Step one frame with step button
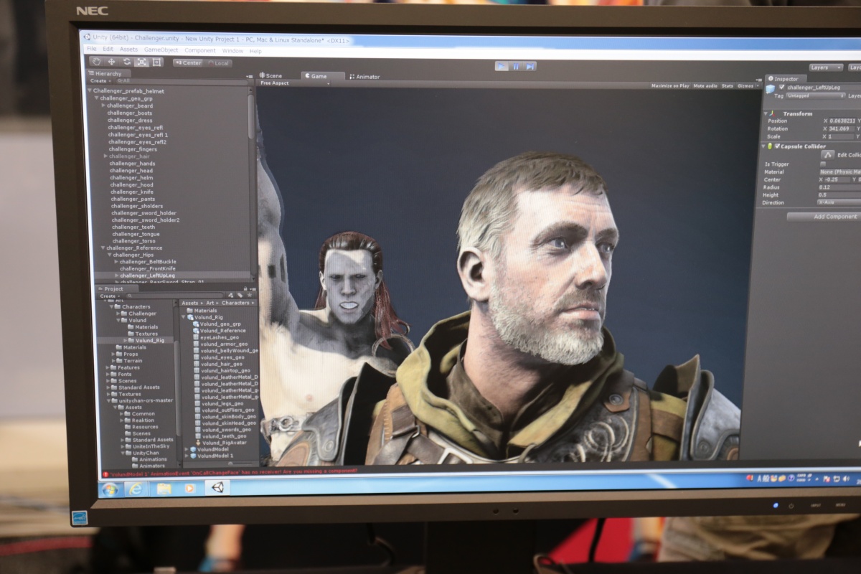861x574 pixels. point(530,66)
